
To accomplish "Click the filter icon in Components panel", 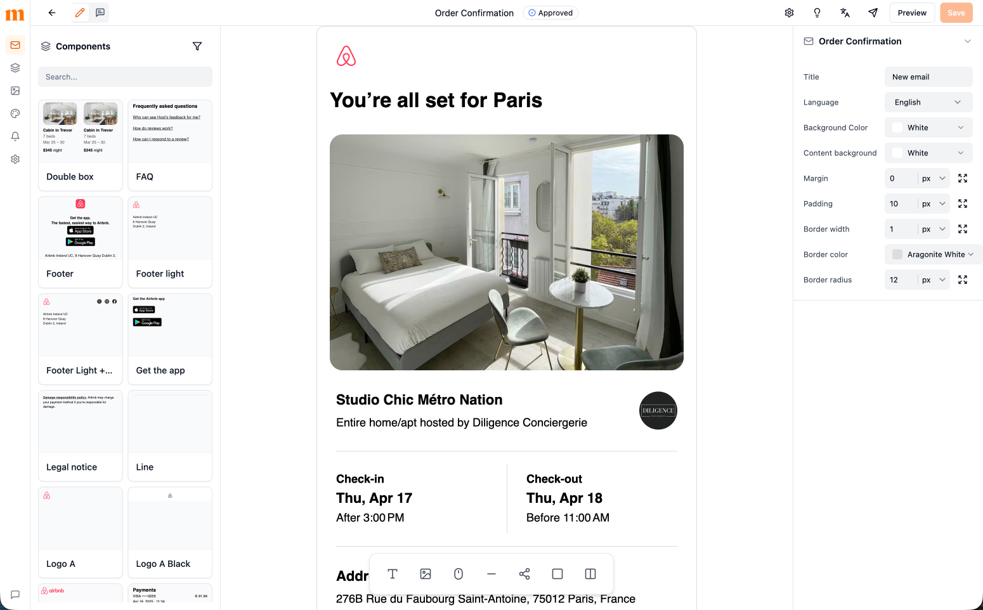I will [x=197, y=46].
